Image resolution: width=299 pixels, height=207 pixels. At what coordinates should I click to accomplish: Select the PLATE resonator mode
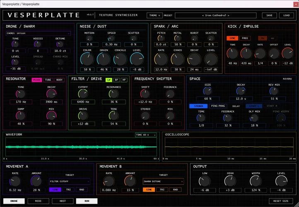pos(37,80)
